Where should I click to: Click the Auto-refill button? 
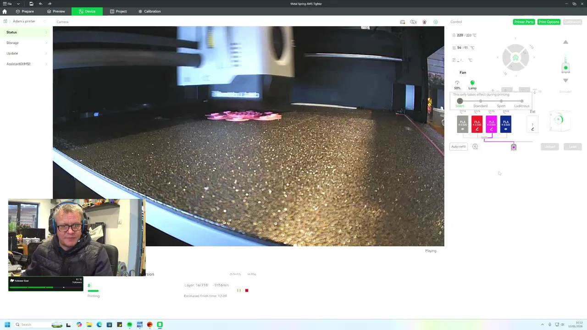click(x=458, y=147)
